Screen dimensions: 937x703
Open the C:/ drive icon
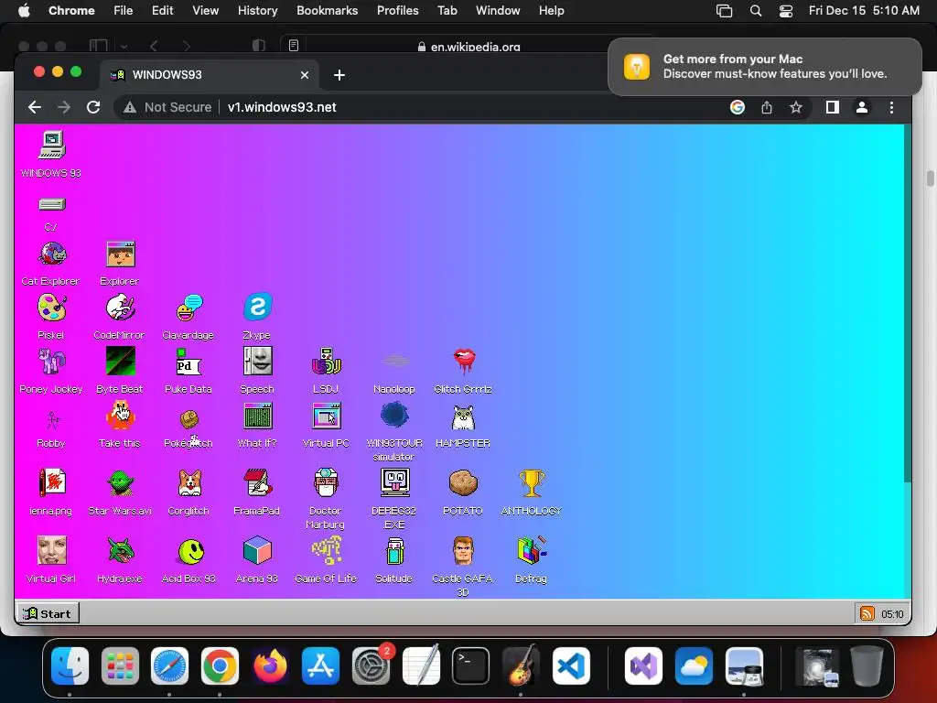(x=51, y=205)
